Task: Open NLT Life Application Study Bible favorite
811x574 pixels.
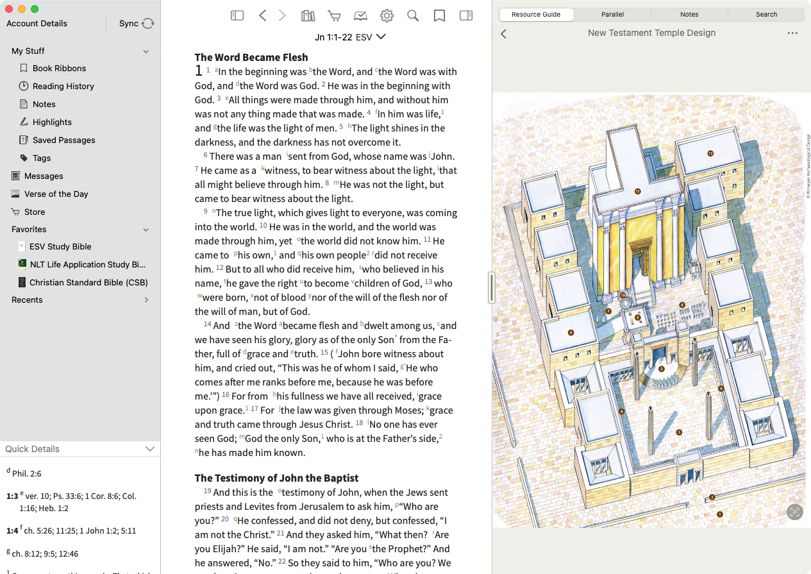Action: [x=87, y=264]
